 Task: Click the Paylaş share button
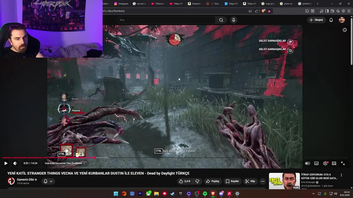coord(212,181)
